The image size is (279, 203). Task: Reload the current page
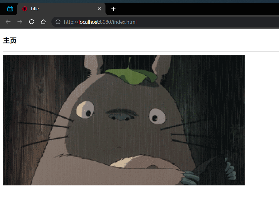31,22
